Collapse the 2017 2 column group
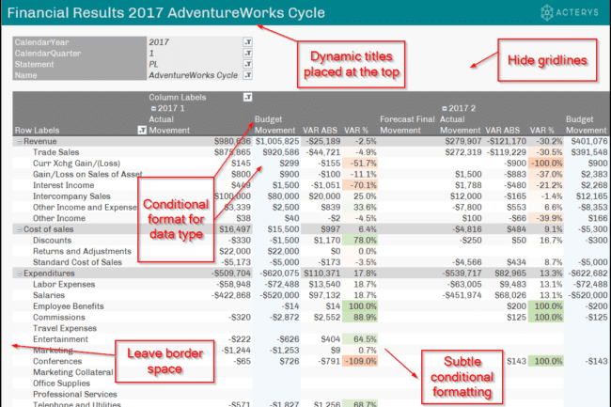 point(445,108)
